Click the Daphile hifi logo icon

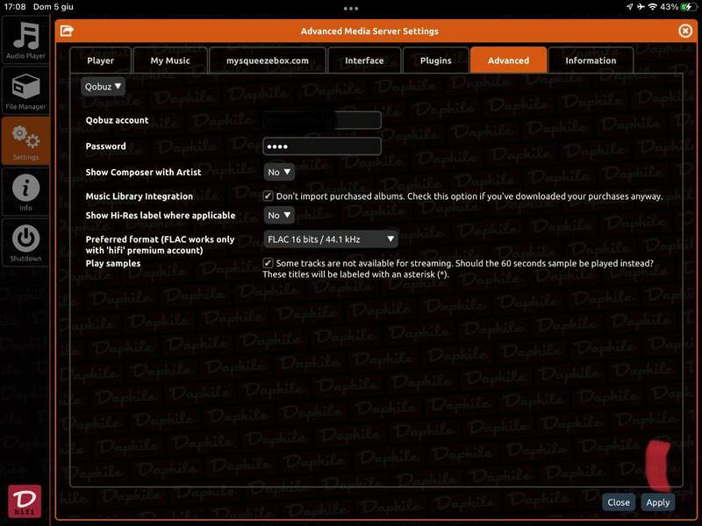[x=25, y=501]
